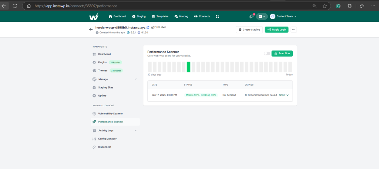Open the apps grid icon in navbar
The height and width of the screenshot is (169, 379).
(x=217, y=16)
